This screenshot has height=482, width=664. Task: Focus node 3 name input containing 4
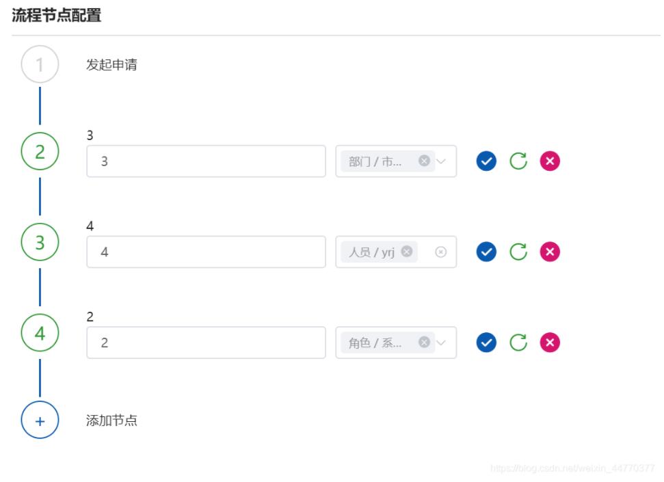pyautogui.click(x=207, y=252)
